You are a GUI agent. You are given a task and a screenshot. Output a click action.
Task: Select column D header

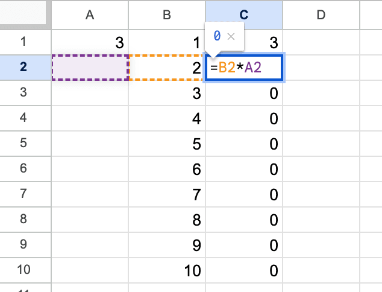click(x=321, y=15)
